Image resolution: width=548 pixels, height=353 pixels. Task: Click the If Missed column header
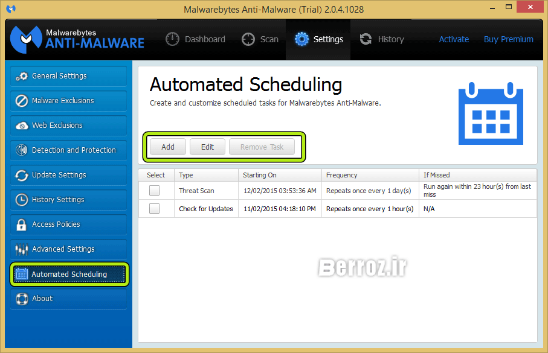pyautogui.click(x=478, y=175)
